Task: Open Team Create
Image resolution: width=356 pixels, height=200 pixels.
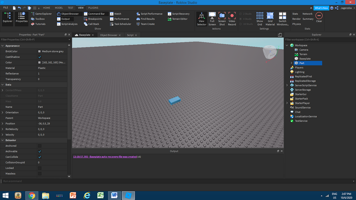Action: (145, 24)
